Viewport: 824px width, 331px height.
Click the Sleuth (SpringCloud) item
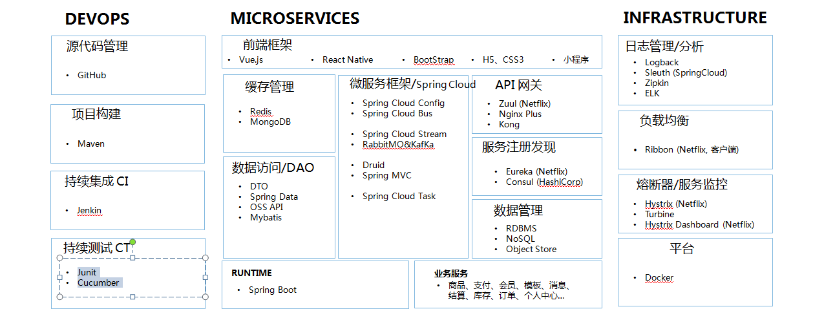pos(686,72)
